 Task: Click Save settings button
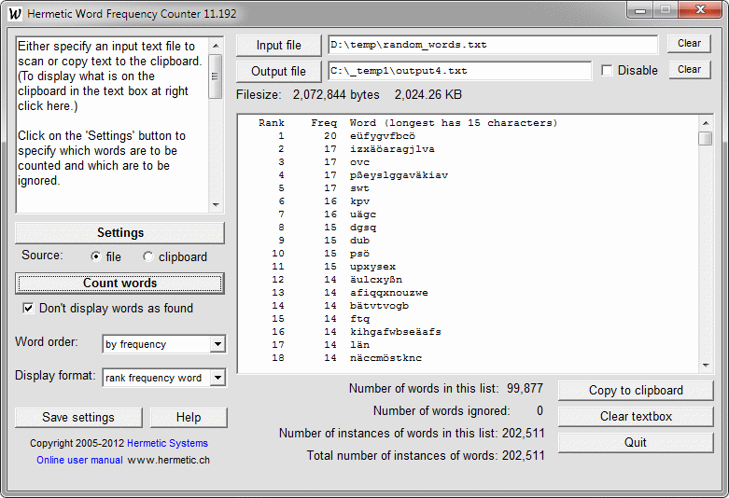[78, 417]
